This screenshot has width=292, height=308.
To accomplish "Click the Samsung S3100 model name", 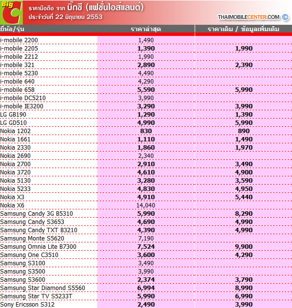I will 22,263.
